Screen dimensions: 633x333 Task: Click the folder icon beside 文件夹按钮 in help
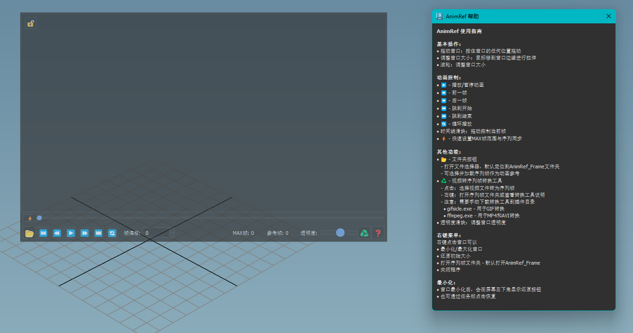(x=444, y=159)
